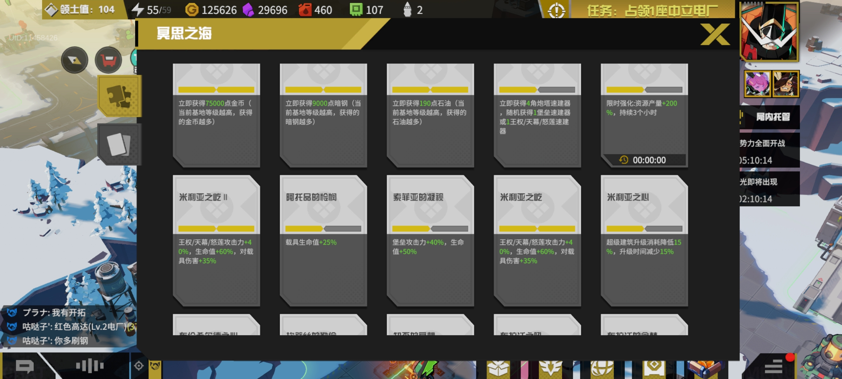Tap the progress bar on 索菲亚的凝视 card
The height and width of the screenshot is (379, 842).
click(x=430, y=229)
